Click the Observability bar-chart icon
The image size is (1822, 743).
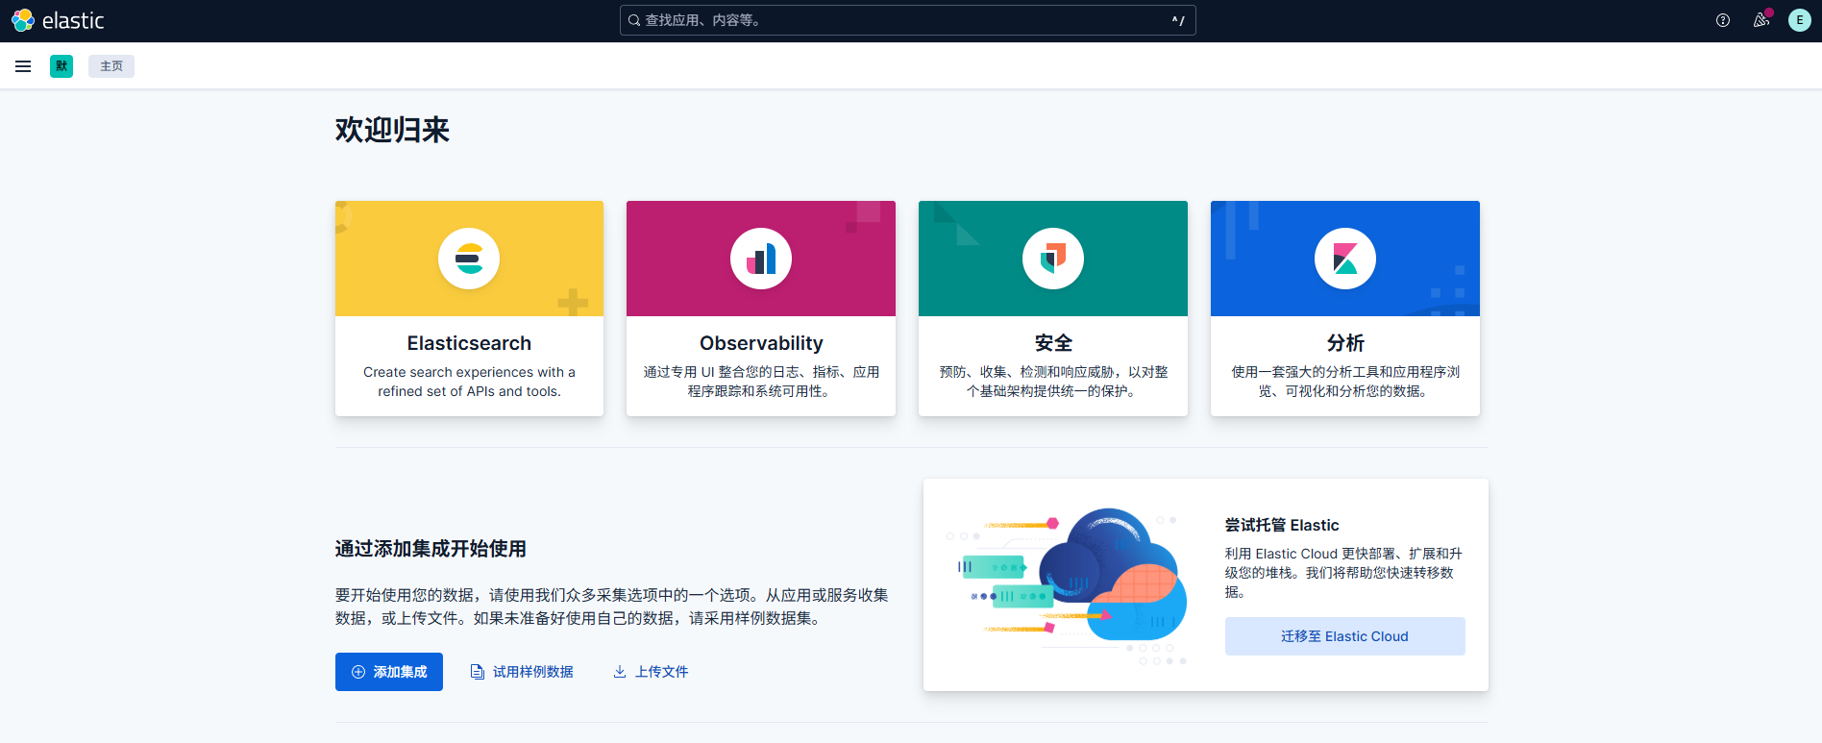(x=761, y=259)
